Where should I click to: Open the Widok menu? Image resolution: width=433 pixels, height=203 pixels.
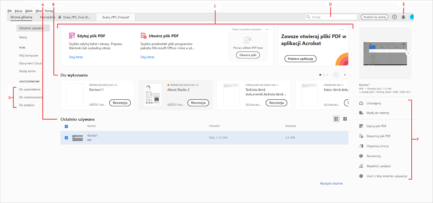(x=29, y=11)
